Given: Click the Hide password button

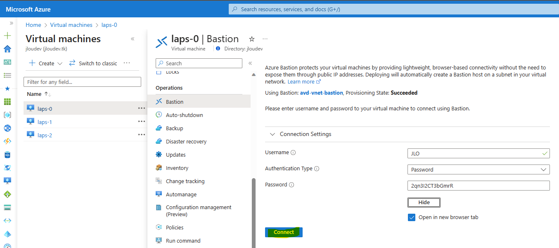Looking at the screenshot, I should (x=424, y=203).
